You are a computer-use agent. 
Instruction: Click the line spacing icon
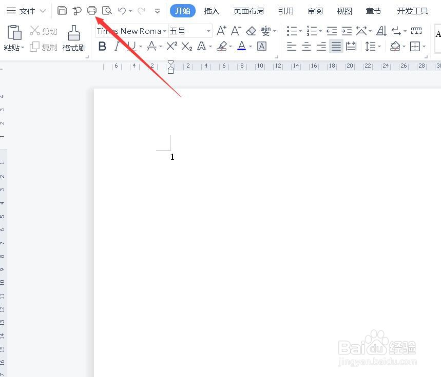click(370, 46)
